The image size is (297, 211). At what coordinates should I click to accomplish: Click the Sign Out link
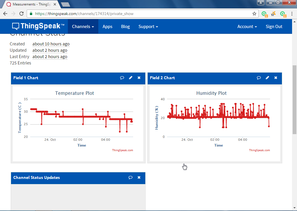[274, 27]
